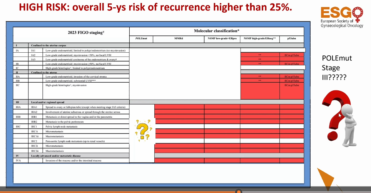Move the video progress scrubber handle
Viewport: 371px width, 193px height.
[239, 191]
